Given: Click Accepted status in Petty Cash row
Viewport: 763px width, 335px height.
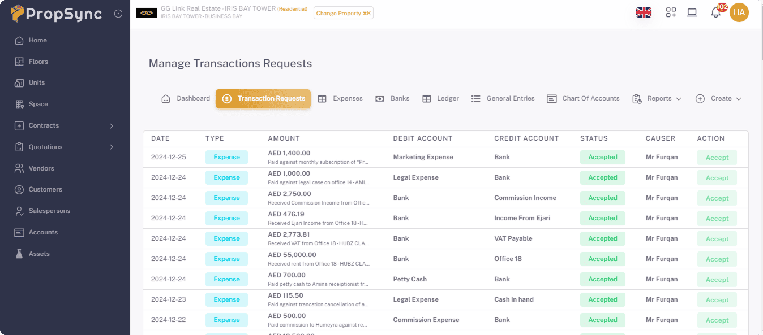Looking at the screenshot, I should 603,279.
